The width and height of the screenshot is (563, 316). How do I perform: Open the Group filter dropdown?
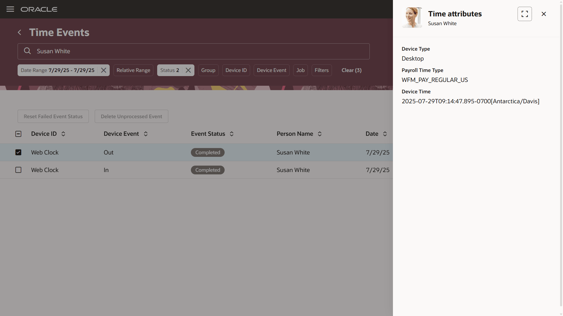tap(208, 70)
